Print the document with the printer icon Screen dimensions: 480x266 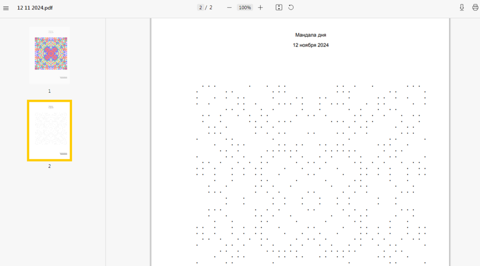(475, 8)
